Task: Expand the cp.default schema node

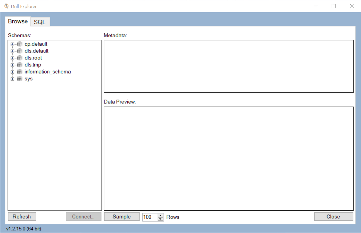Action: [x=12, y=44]
